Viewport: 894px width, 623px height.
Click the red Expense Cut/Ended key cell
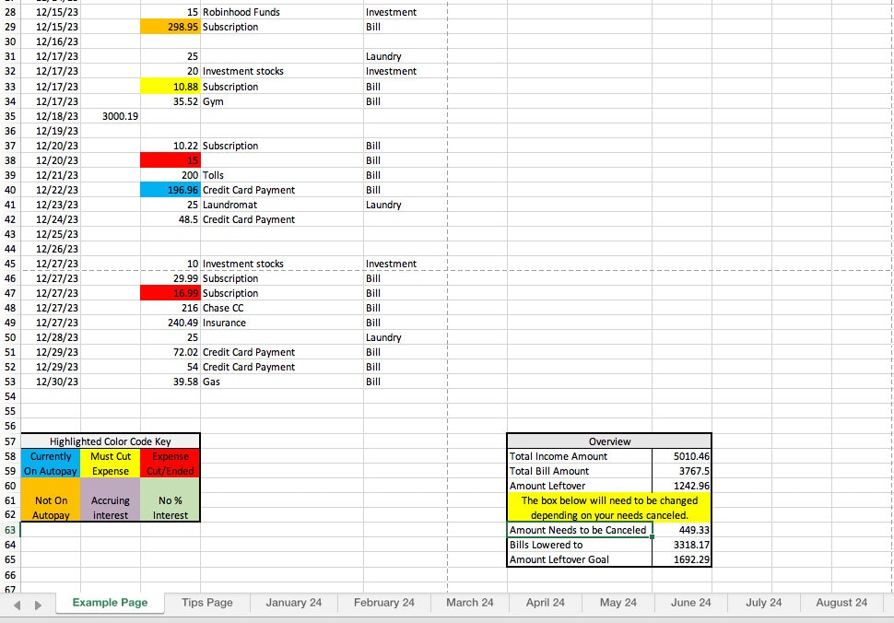pyautogui.click(x=170, y=464)
